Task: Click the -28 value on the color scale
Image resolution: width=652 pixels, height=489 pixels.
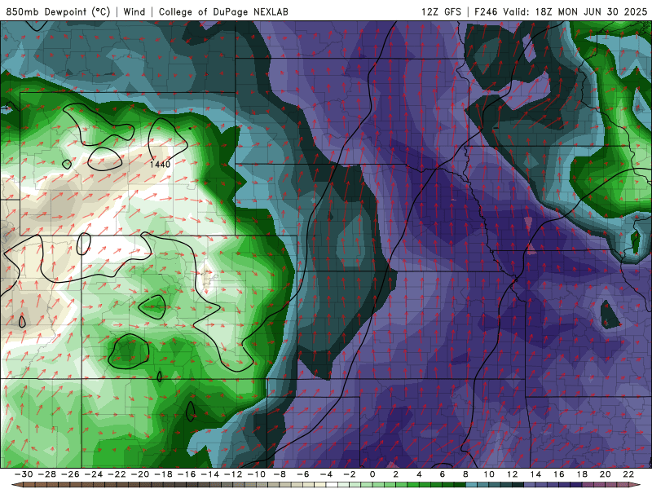Action: 47,474
